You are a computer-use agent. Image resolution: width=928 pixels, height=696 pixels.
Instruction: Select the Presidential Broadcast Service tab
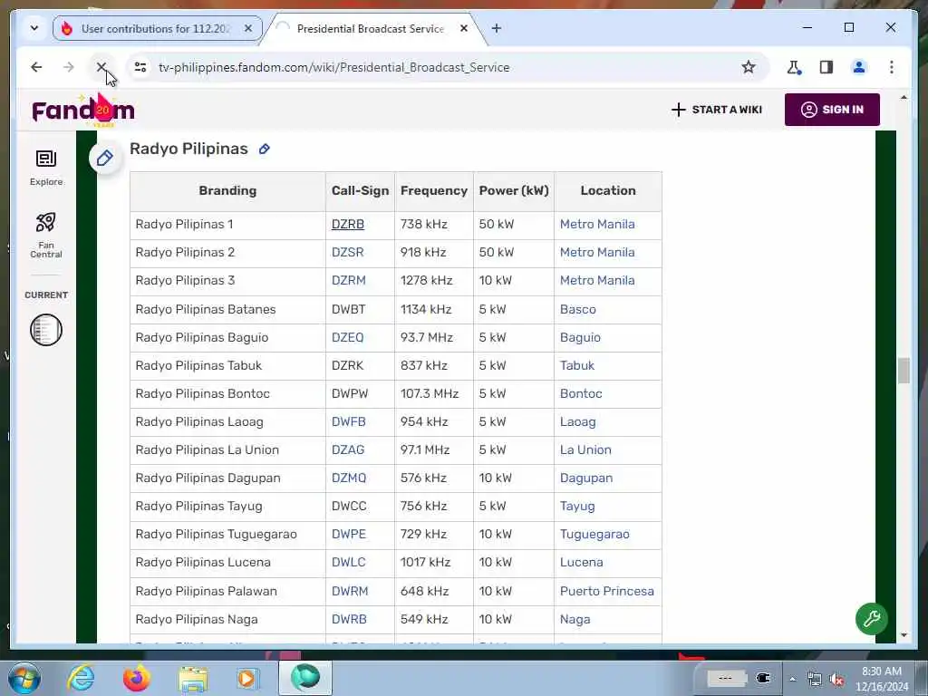[x=371, y=28]
